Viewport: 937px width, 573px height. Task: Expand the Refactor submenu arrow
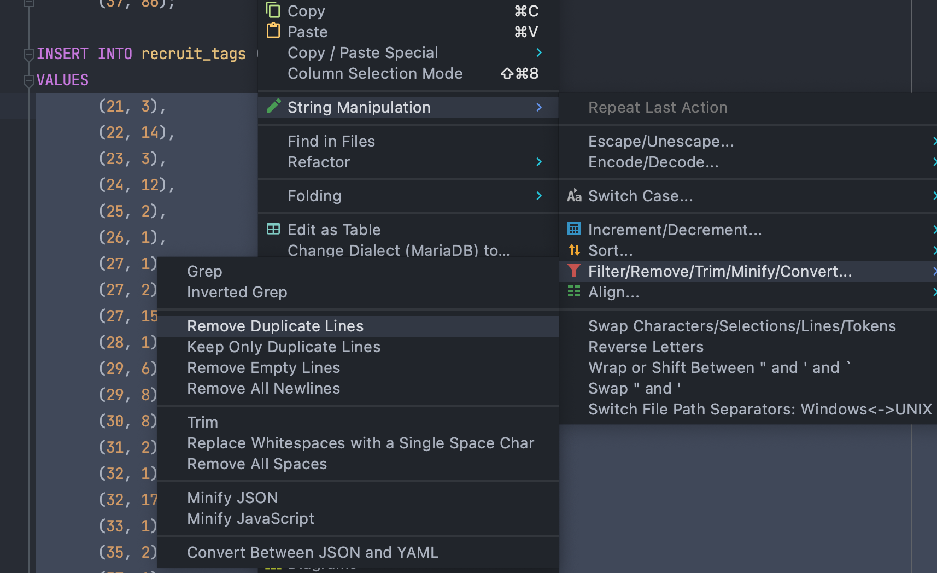pos(539,162)
